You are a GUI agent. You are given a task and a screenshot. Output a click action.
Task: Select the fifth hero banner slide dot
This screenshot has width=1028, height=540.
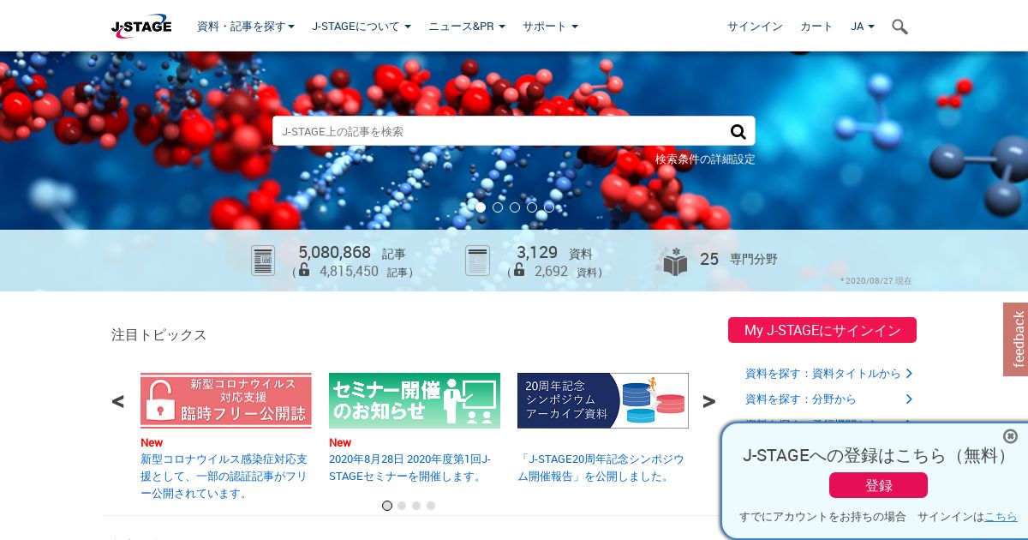point(549,207)
